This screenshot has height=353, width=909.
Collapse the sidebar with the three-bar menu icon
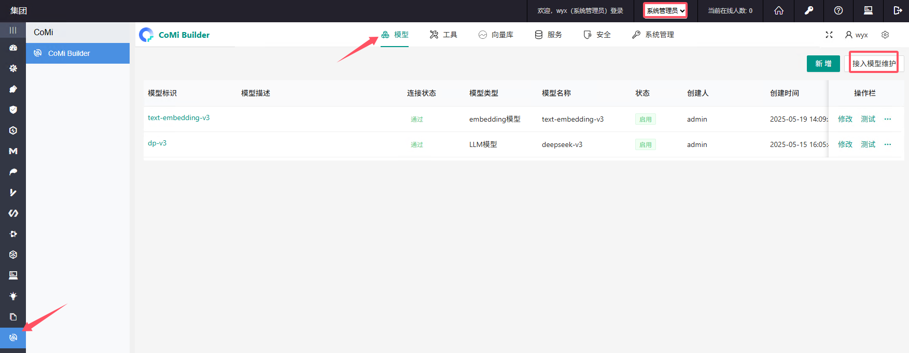pos(13,30)
